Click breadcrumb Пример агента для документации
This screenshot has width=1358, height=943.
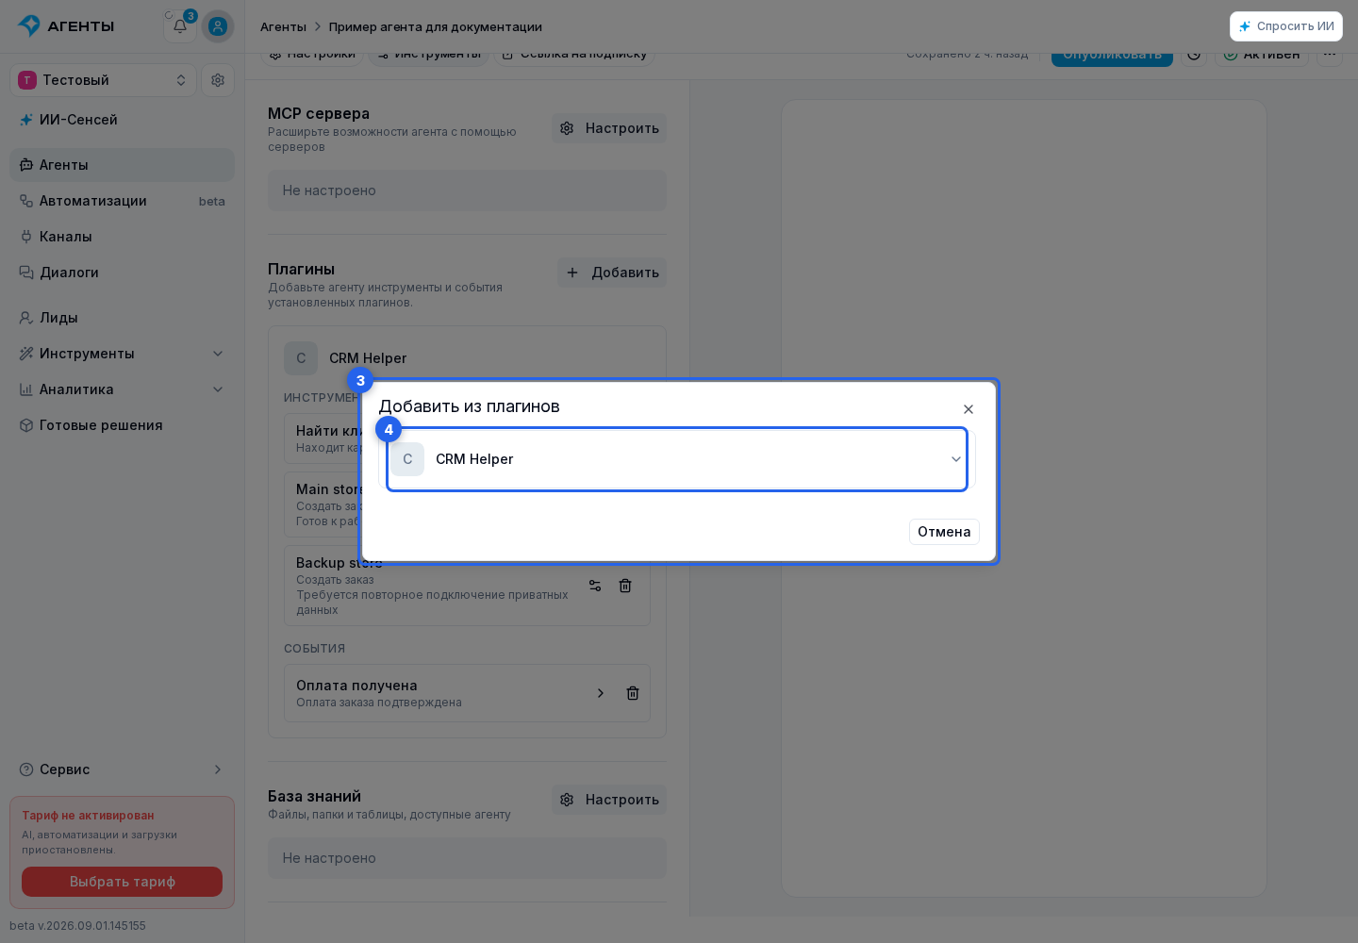(x=436, y=26)
